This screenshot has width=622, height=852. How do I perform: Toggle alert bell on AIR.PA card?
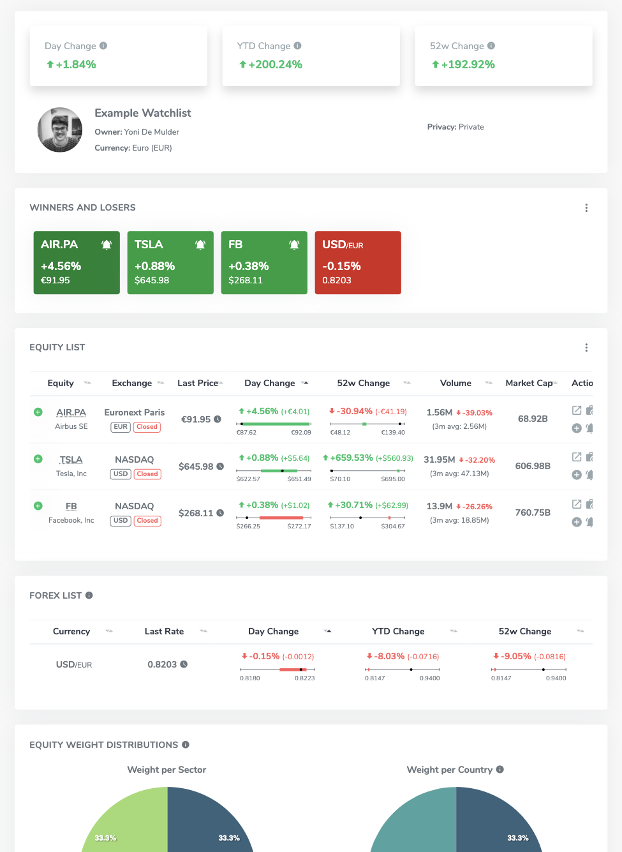tap(107, 244)
